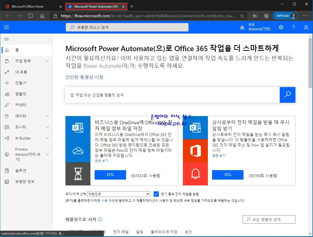Screen dimensions: 313x237
Task: Collapse the navigation hamburger menu
Action: 7,39
